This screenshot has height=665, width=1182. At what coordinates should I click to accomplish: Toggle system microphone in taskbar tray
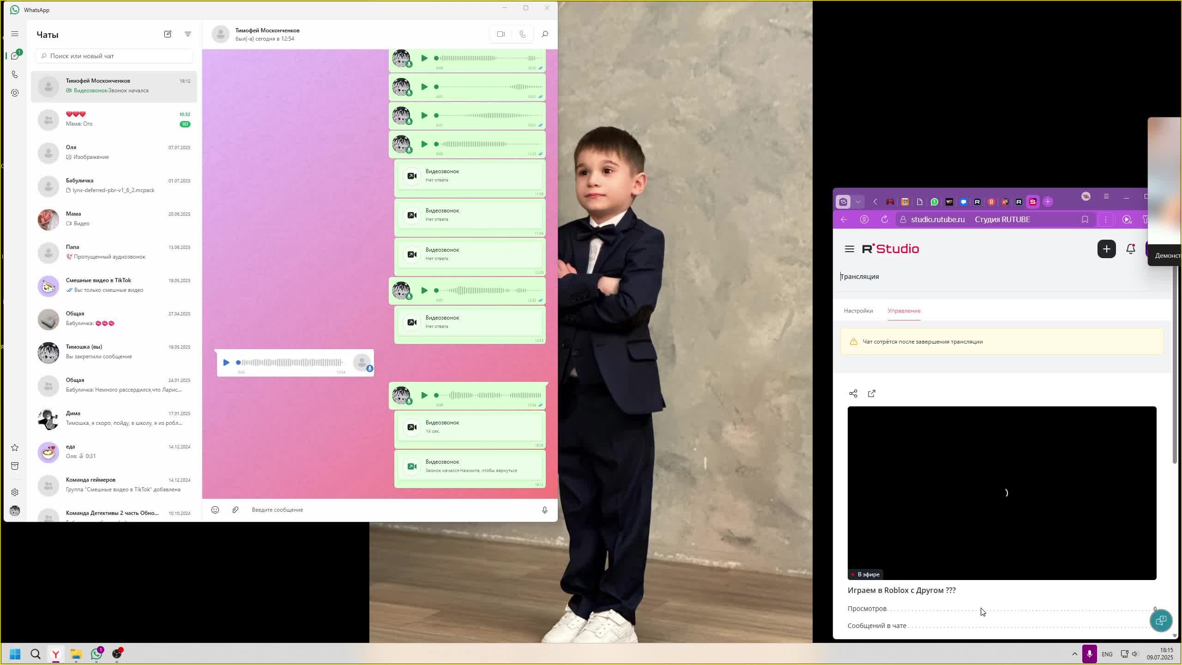coord(1089,654)
